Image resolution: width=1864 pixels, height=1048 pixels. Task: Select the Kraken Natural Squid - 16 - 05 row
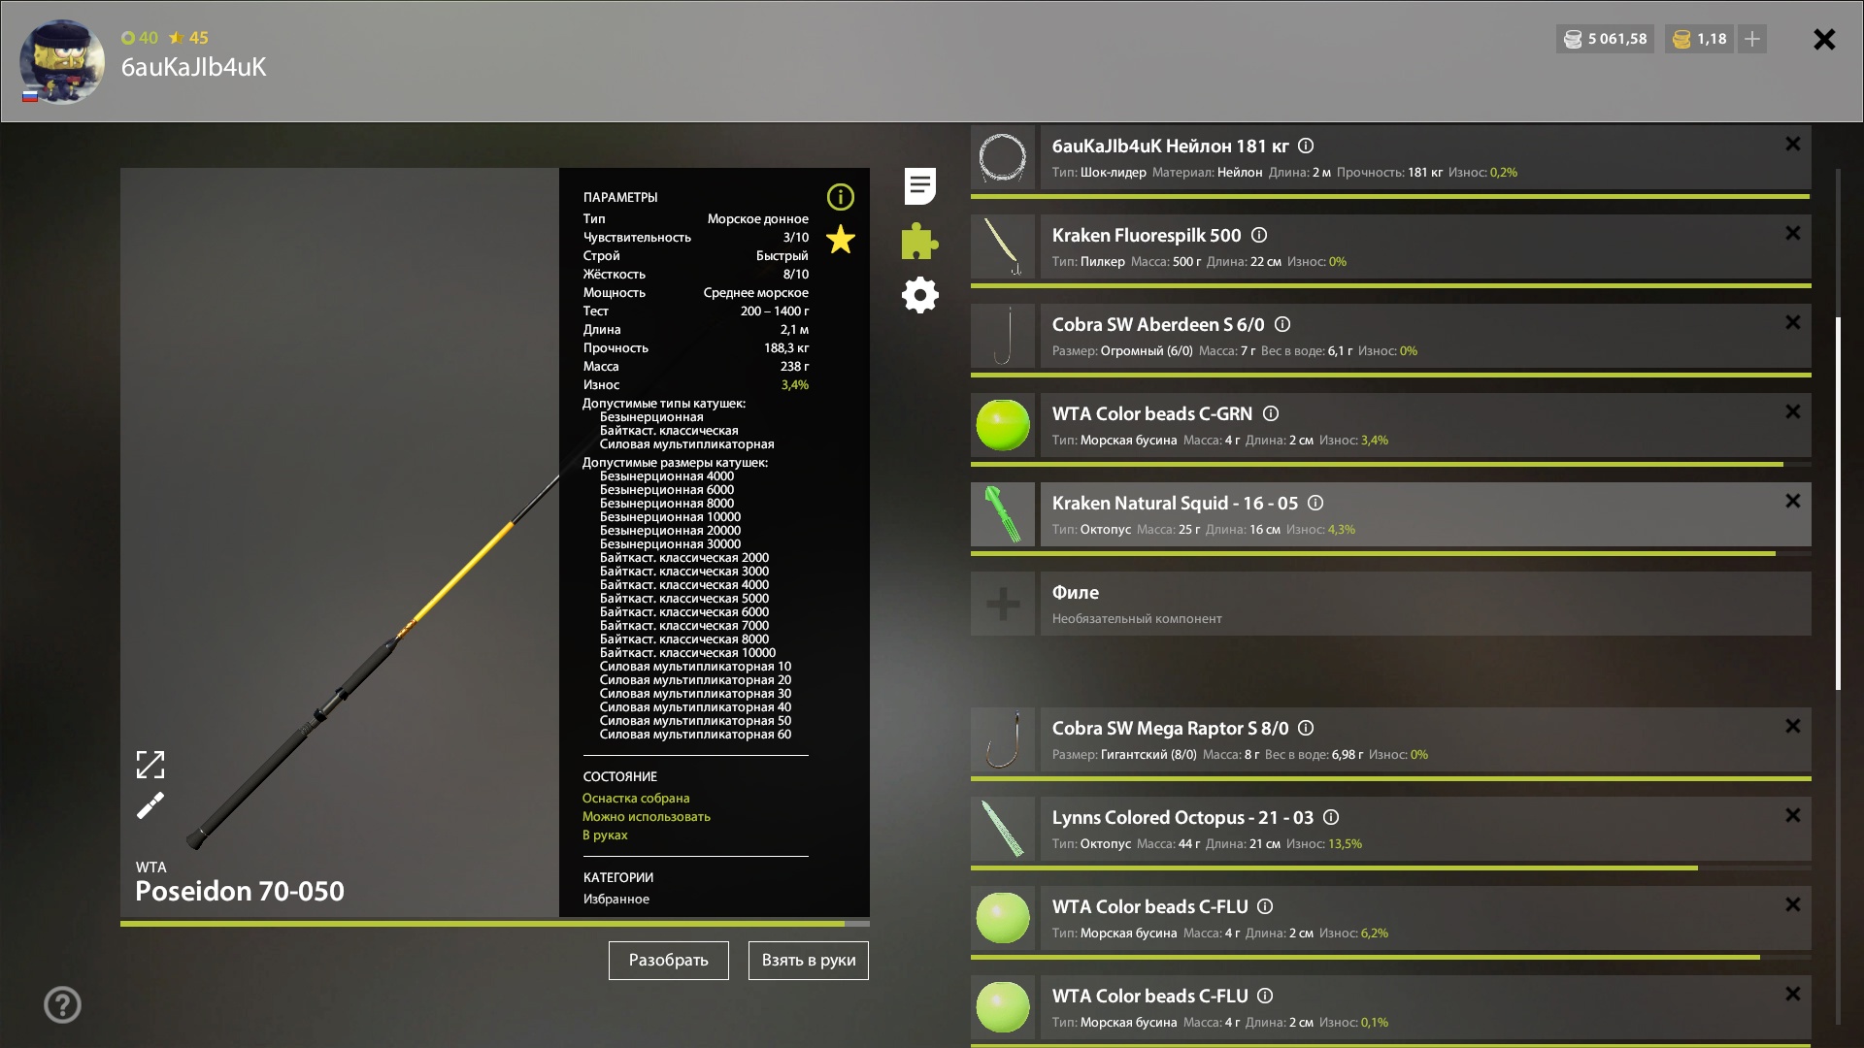click(x=1425, y=514)
